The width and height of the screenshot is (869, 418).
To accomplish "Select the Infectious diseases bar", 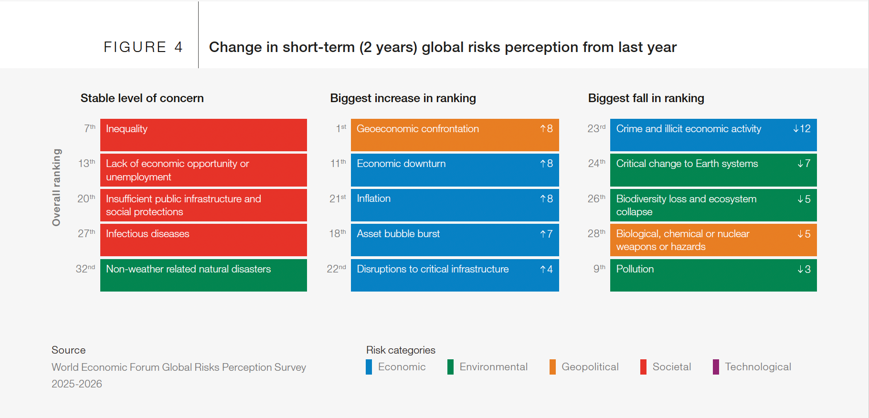I will tap(203, 240).
